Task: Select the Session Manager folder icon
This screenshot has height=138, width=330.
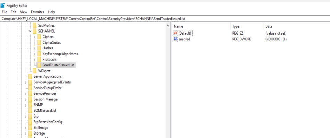Action: click(x=30, y=99)
